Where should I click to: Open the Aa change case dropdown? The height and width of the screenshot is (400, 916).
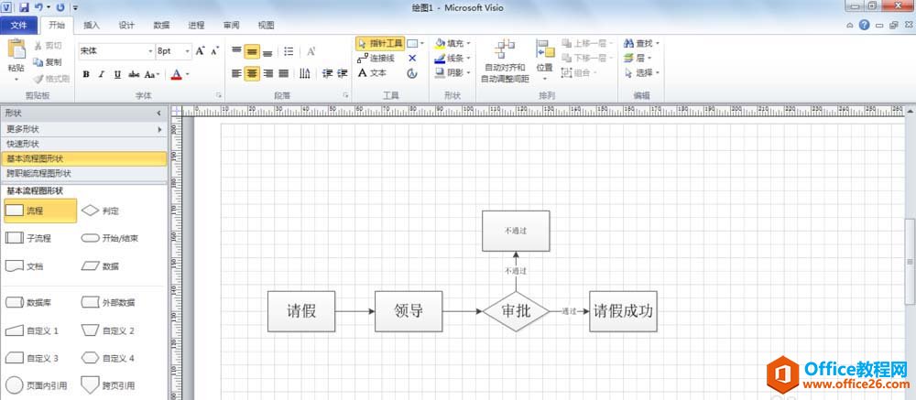point(152,74)
